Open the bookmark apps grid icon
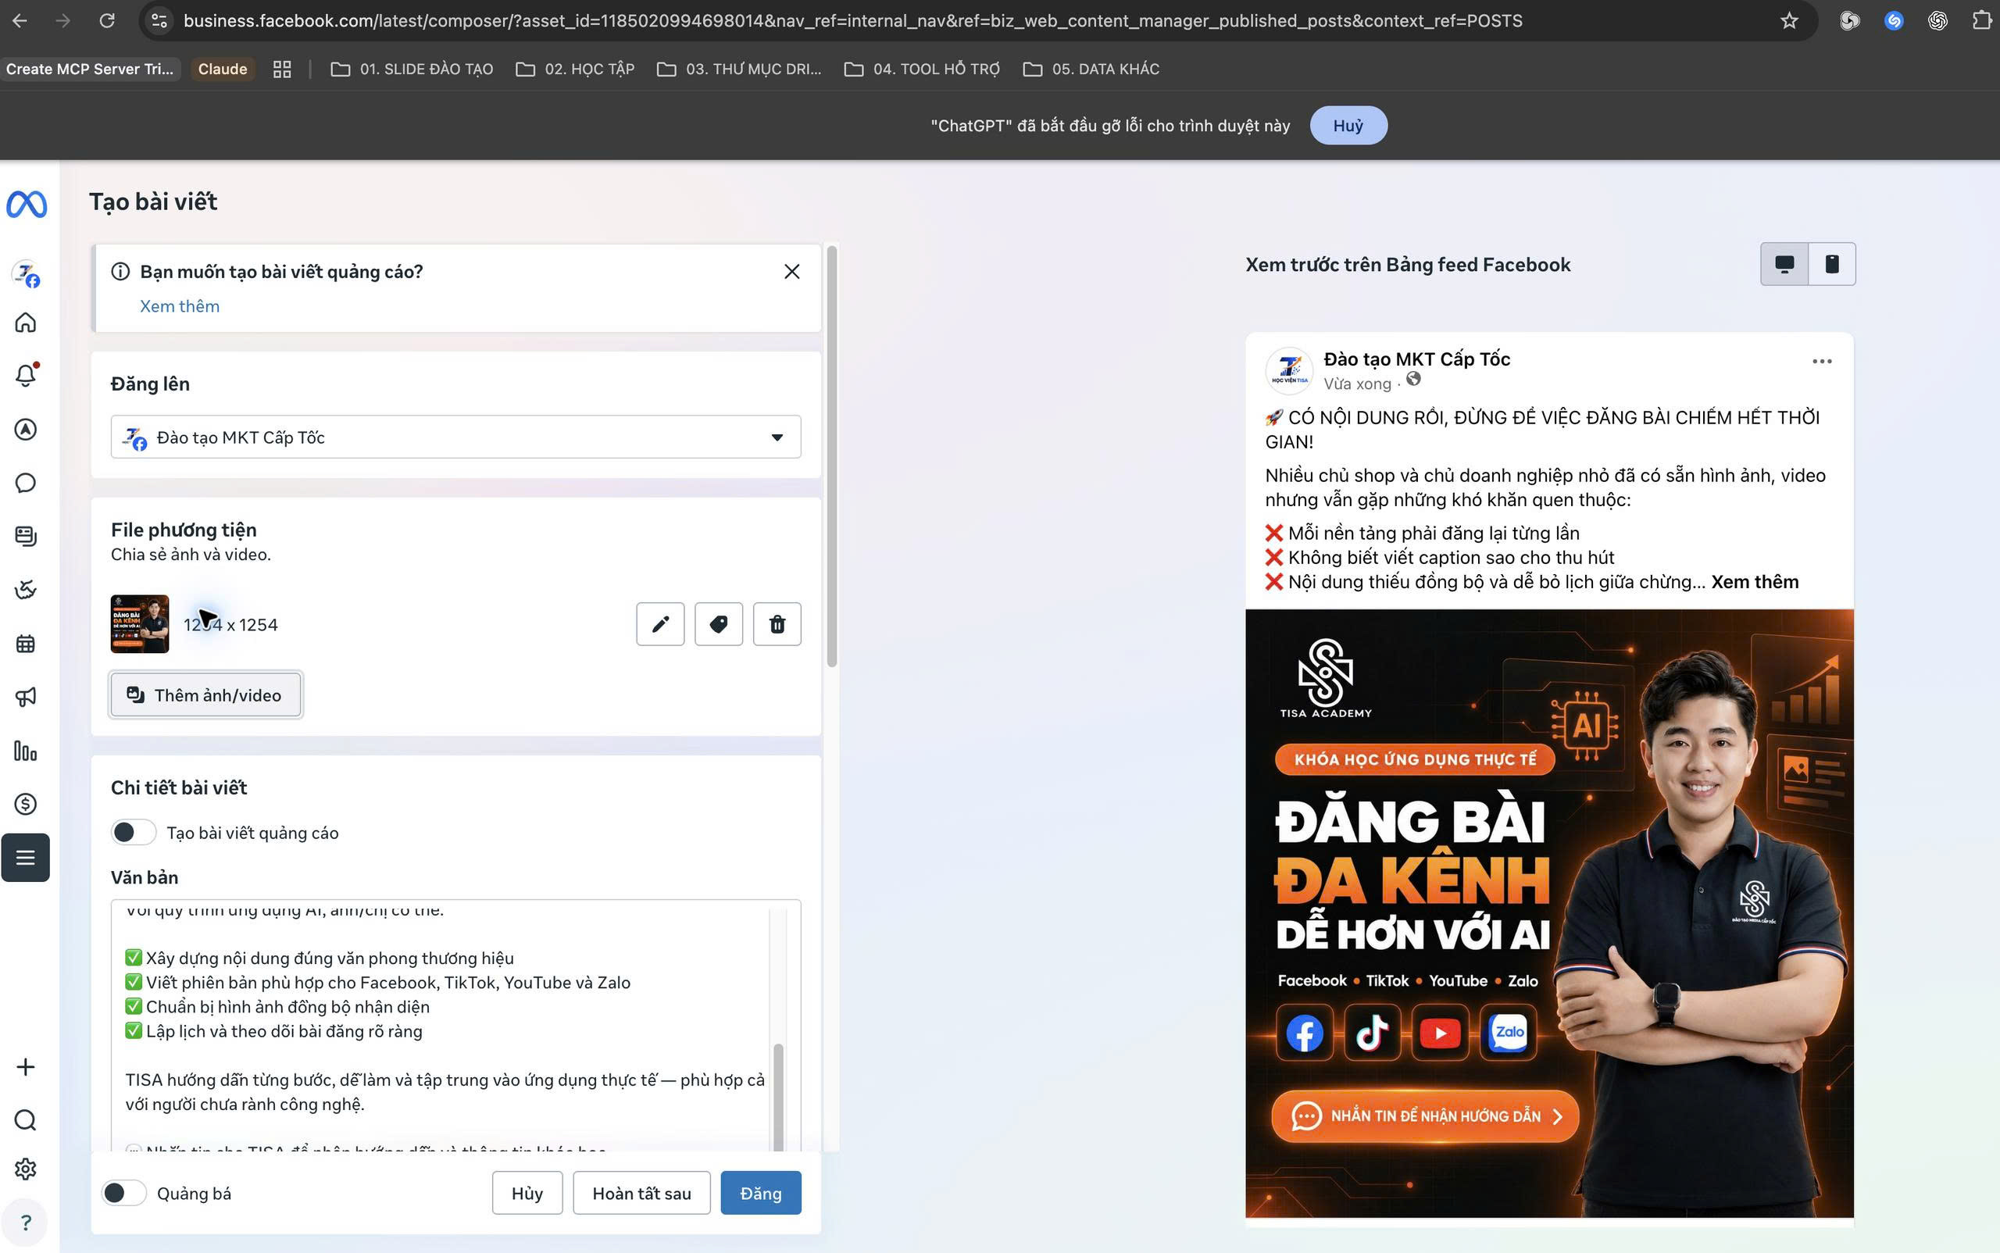Screen dimensions: 2000x1253 pyautogui.click(x=282, y=69)
